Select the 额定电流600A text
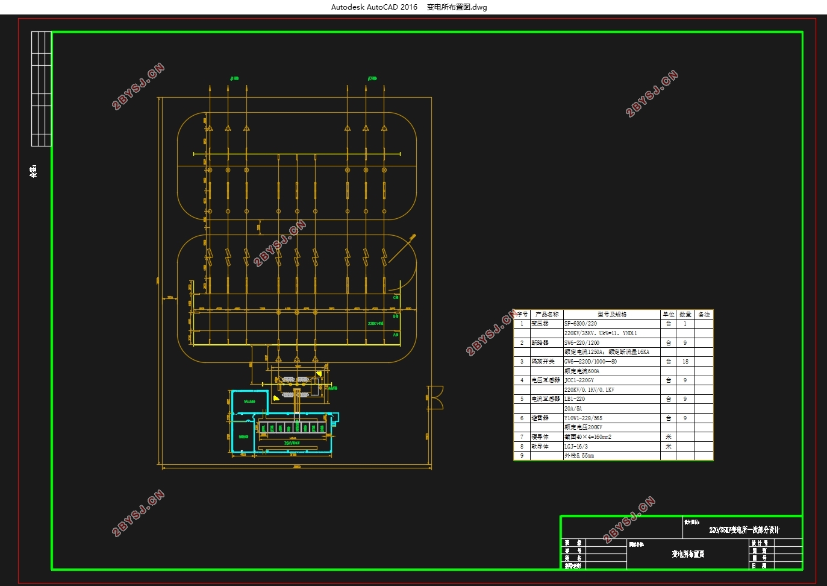827x586 pixels. coord(582,371)
